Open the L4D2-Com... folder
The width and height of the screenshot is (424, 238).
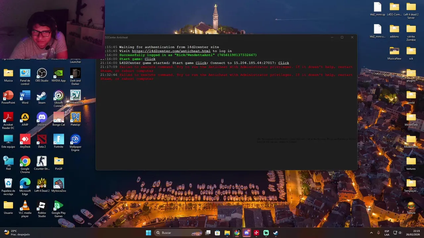[394, 9]
